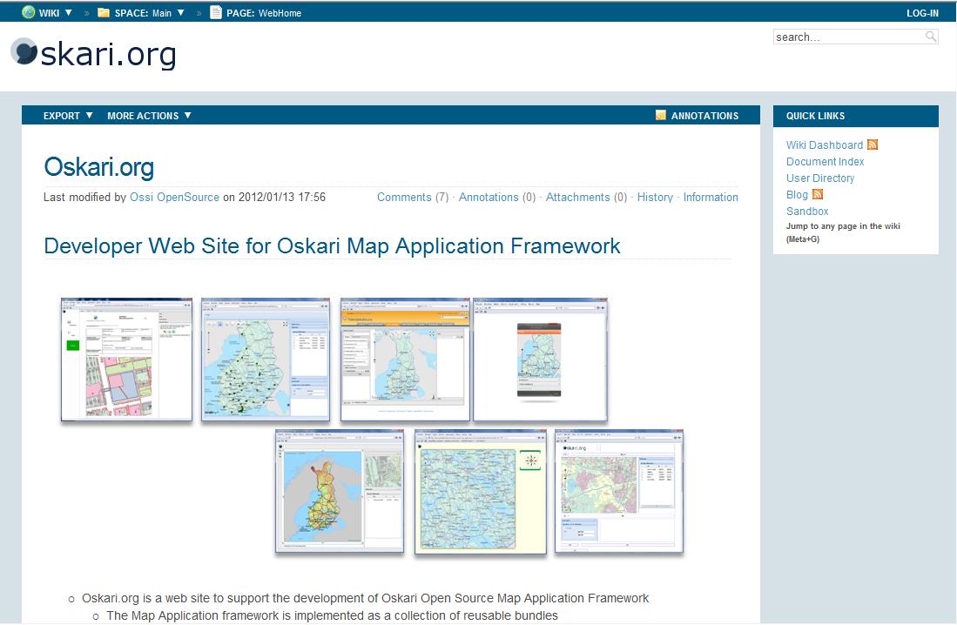This screenshot has width=957, height=625.
Task: Click the 'Jump to any page' hint text
Action: click(x=843, y=232)
